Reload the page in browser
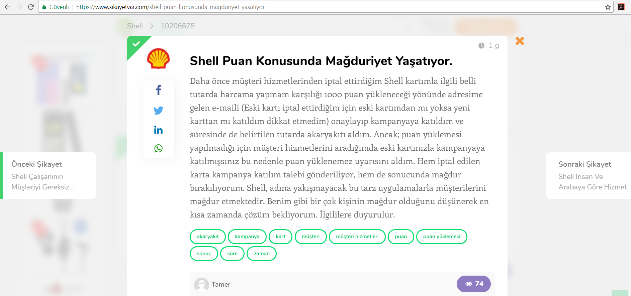 click(31, 7)
